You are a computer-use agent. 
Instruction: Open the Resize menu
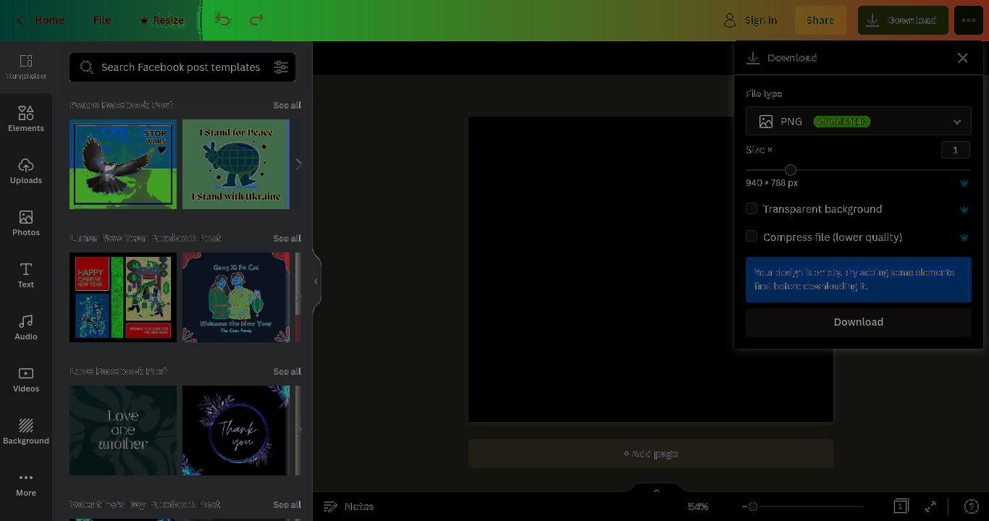point(162,20)
